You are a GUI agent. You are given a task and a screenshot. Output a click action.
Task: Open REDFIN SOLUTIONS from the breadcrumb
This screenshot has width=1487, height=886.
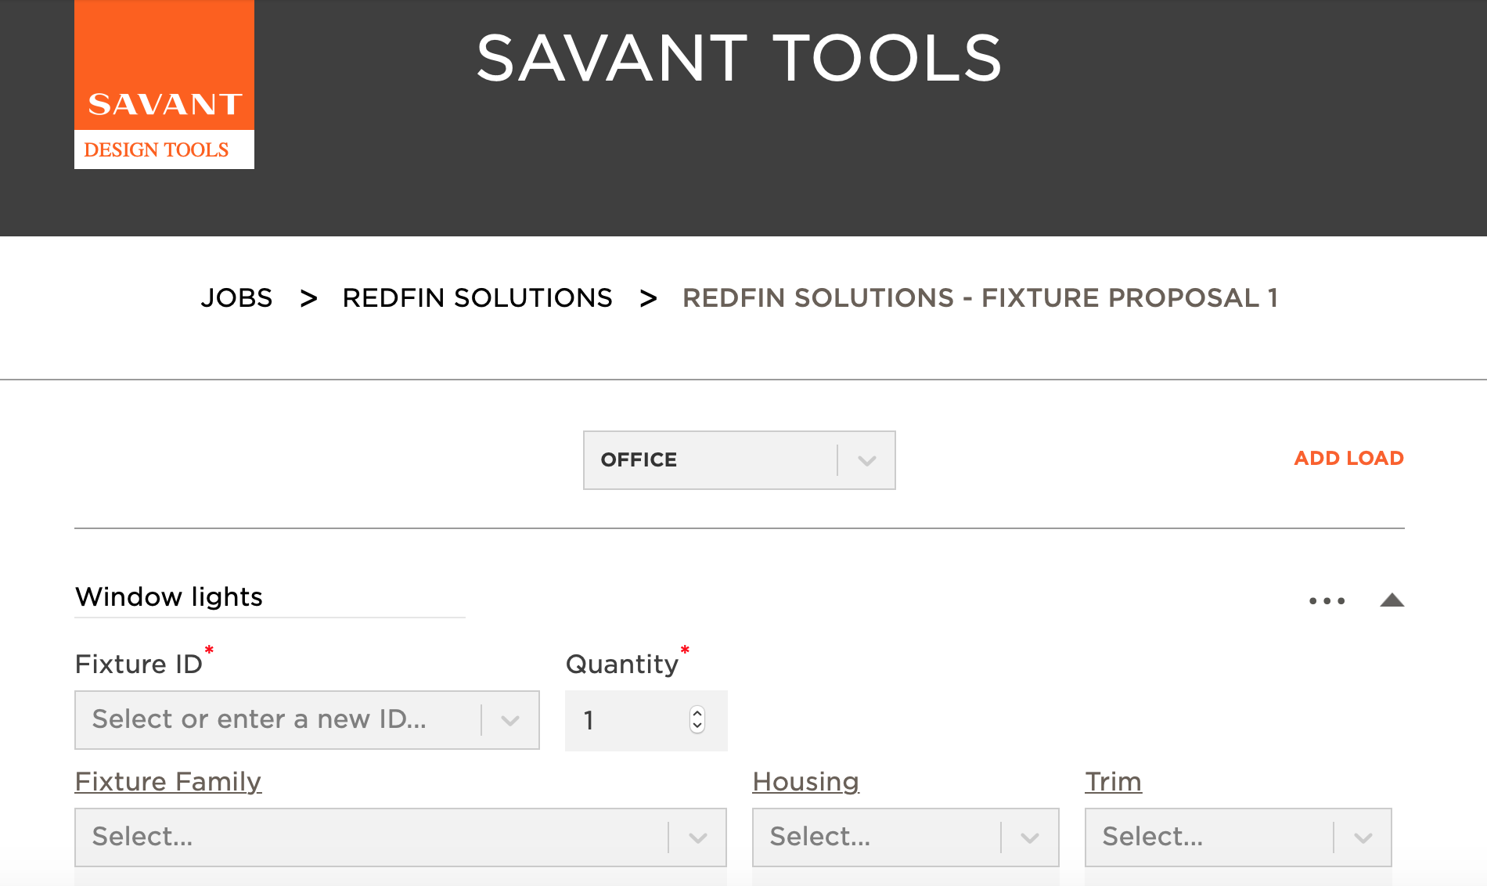477,297
